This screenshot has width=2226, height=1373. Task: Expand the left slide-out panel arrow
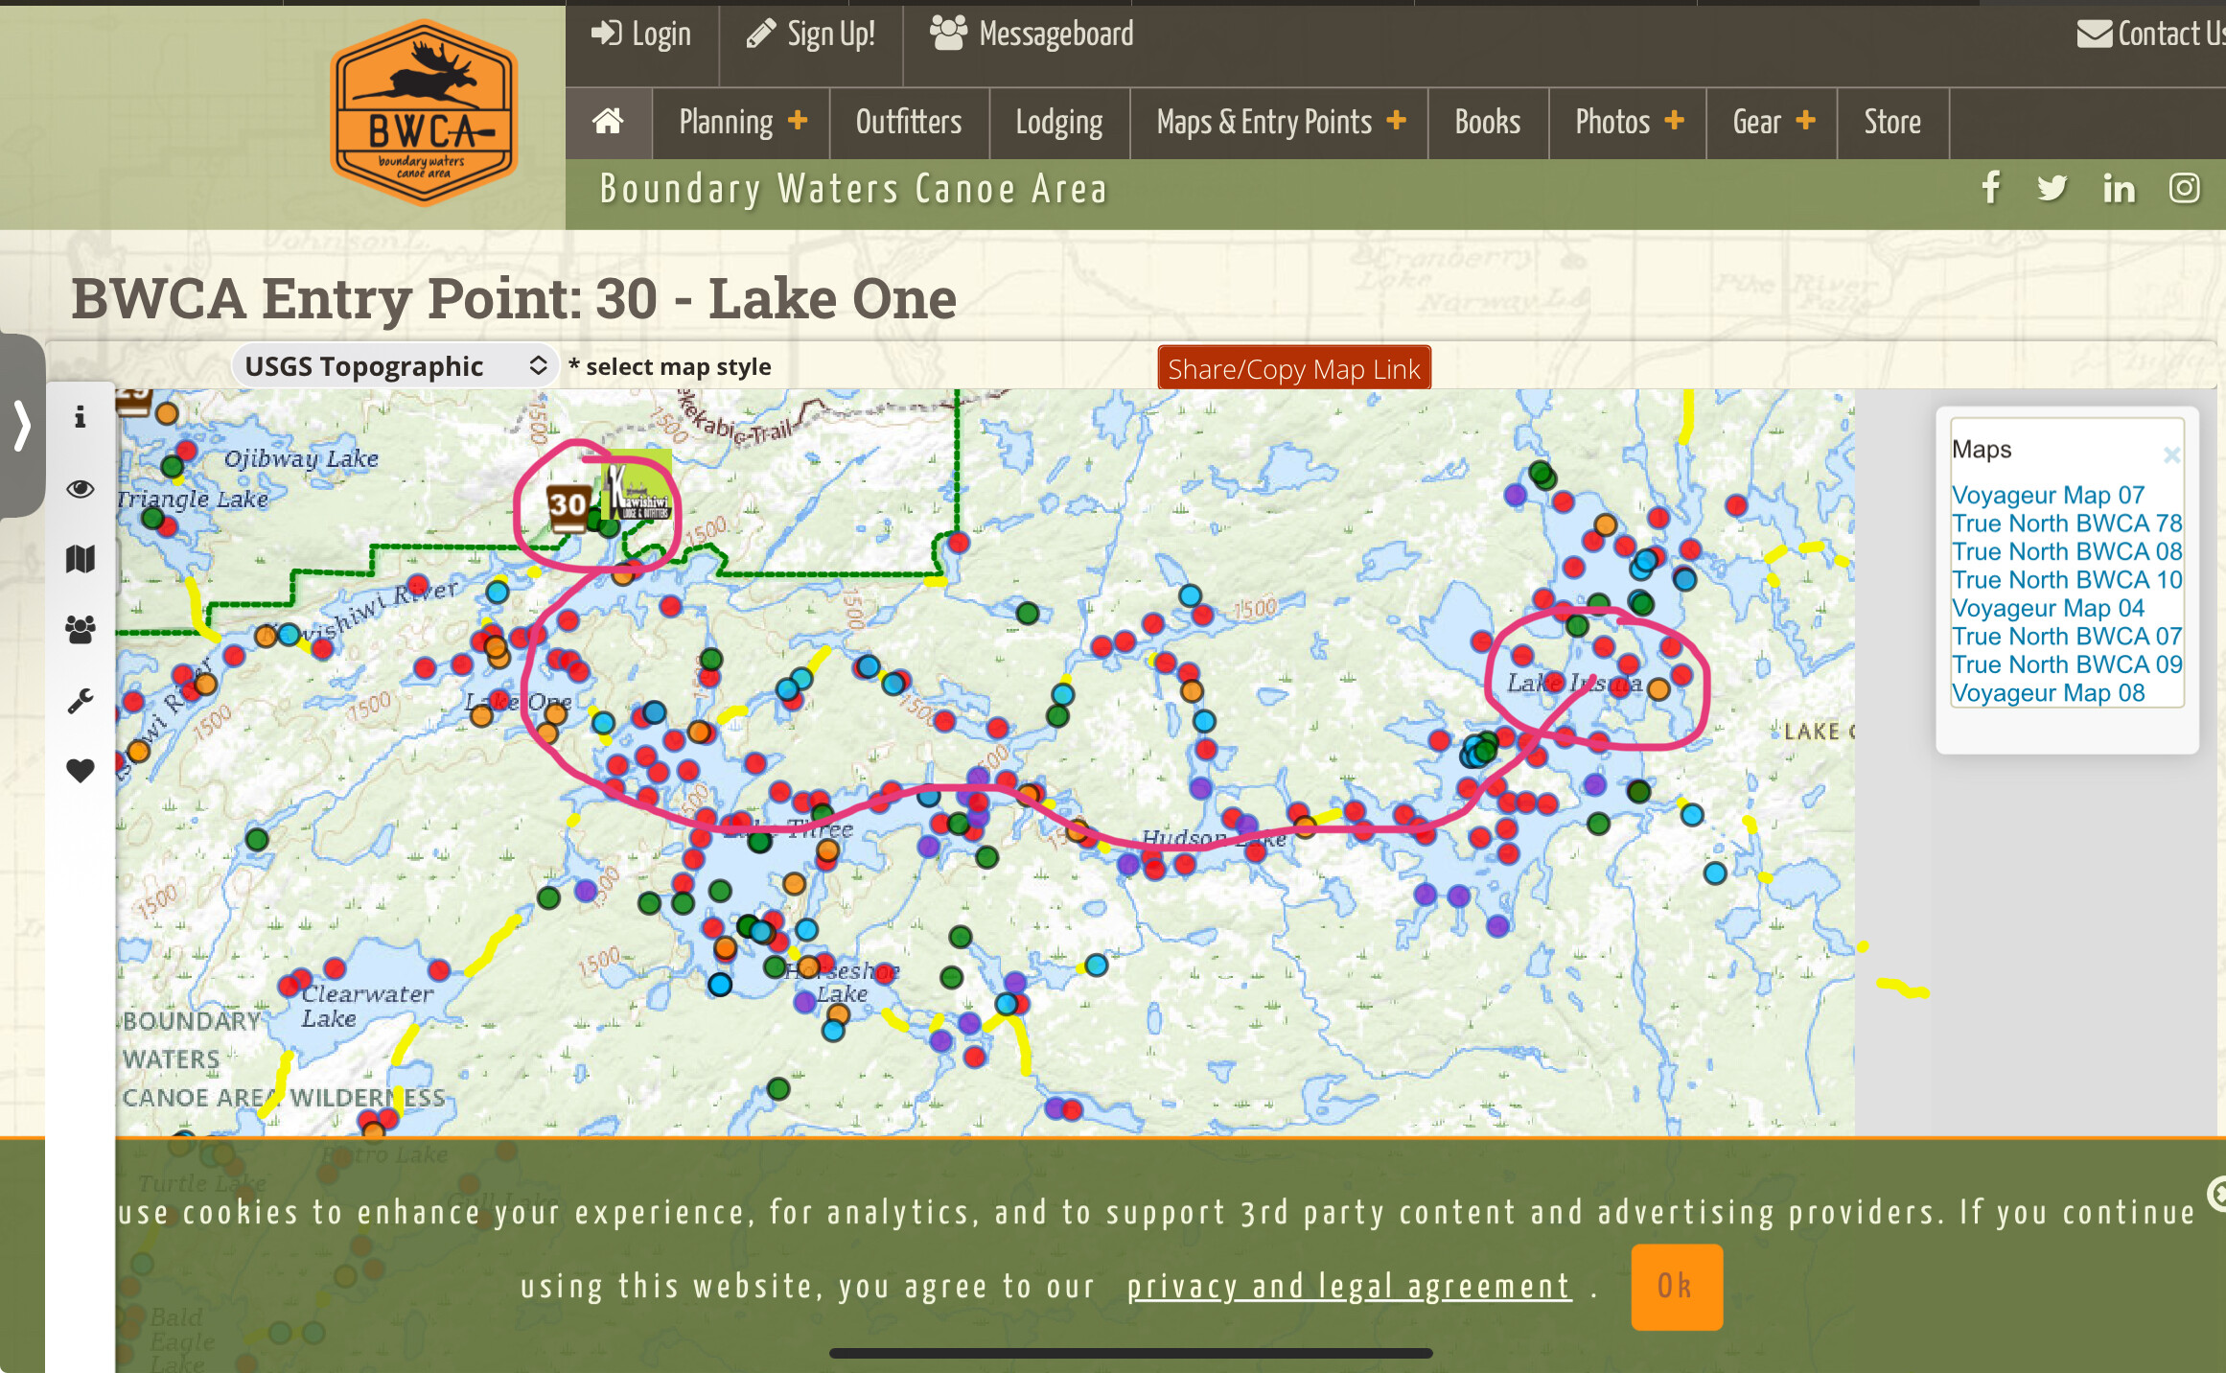click(x=22, y=425)
